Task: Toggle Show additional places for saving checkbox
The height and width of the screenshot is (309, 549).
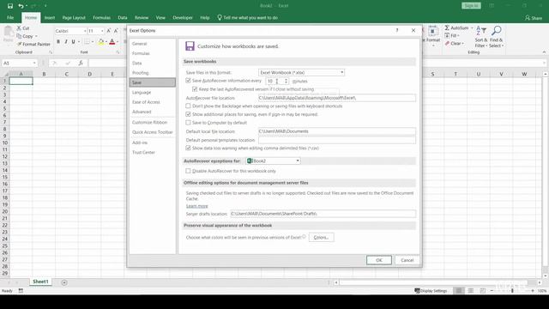Action: pyautogui.click(x=188, y=114)
